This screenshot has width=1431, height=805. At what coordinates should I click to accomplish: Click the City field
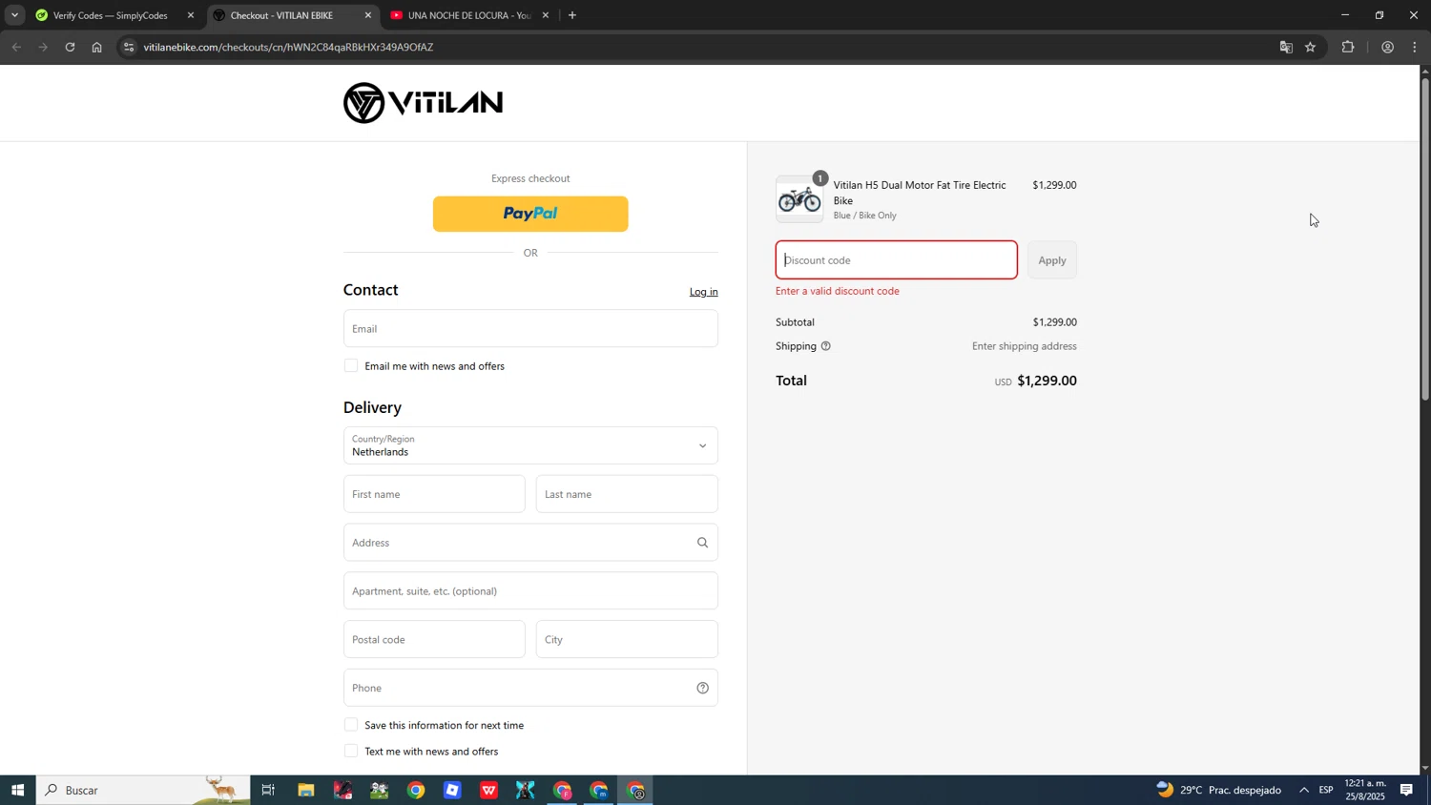pos(627,640)
